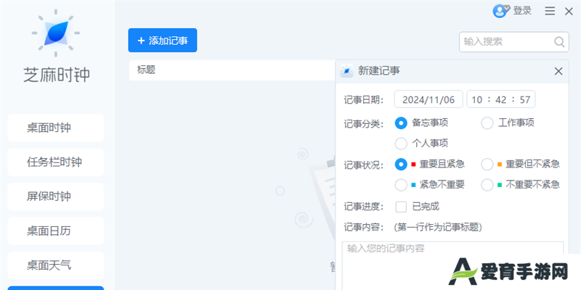Open the hamburger menu icon
The height and width of the screenshot is (290, 581).
coord(550,12)
